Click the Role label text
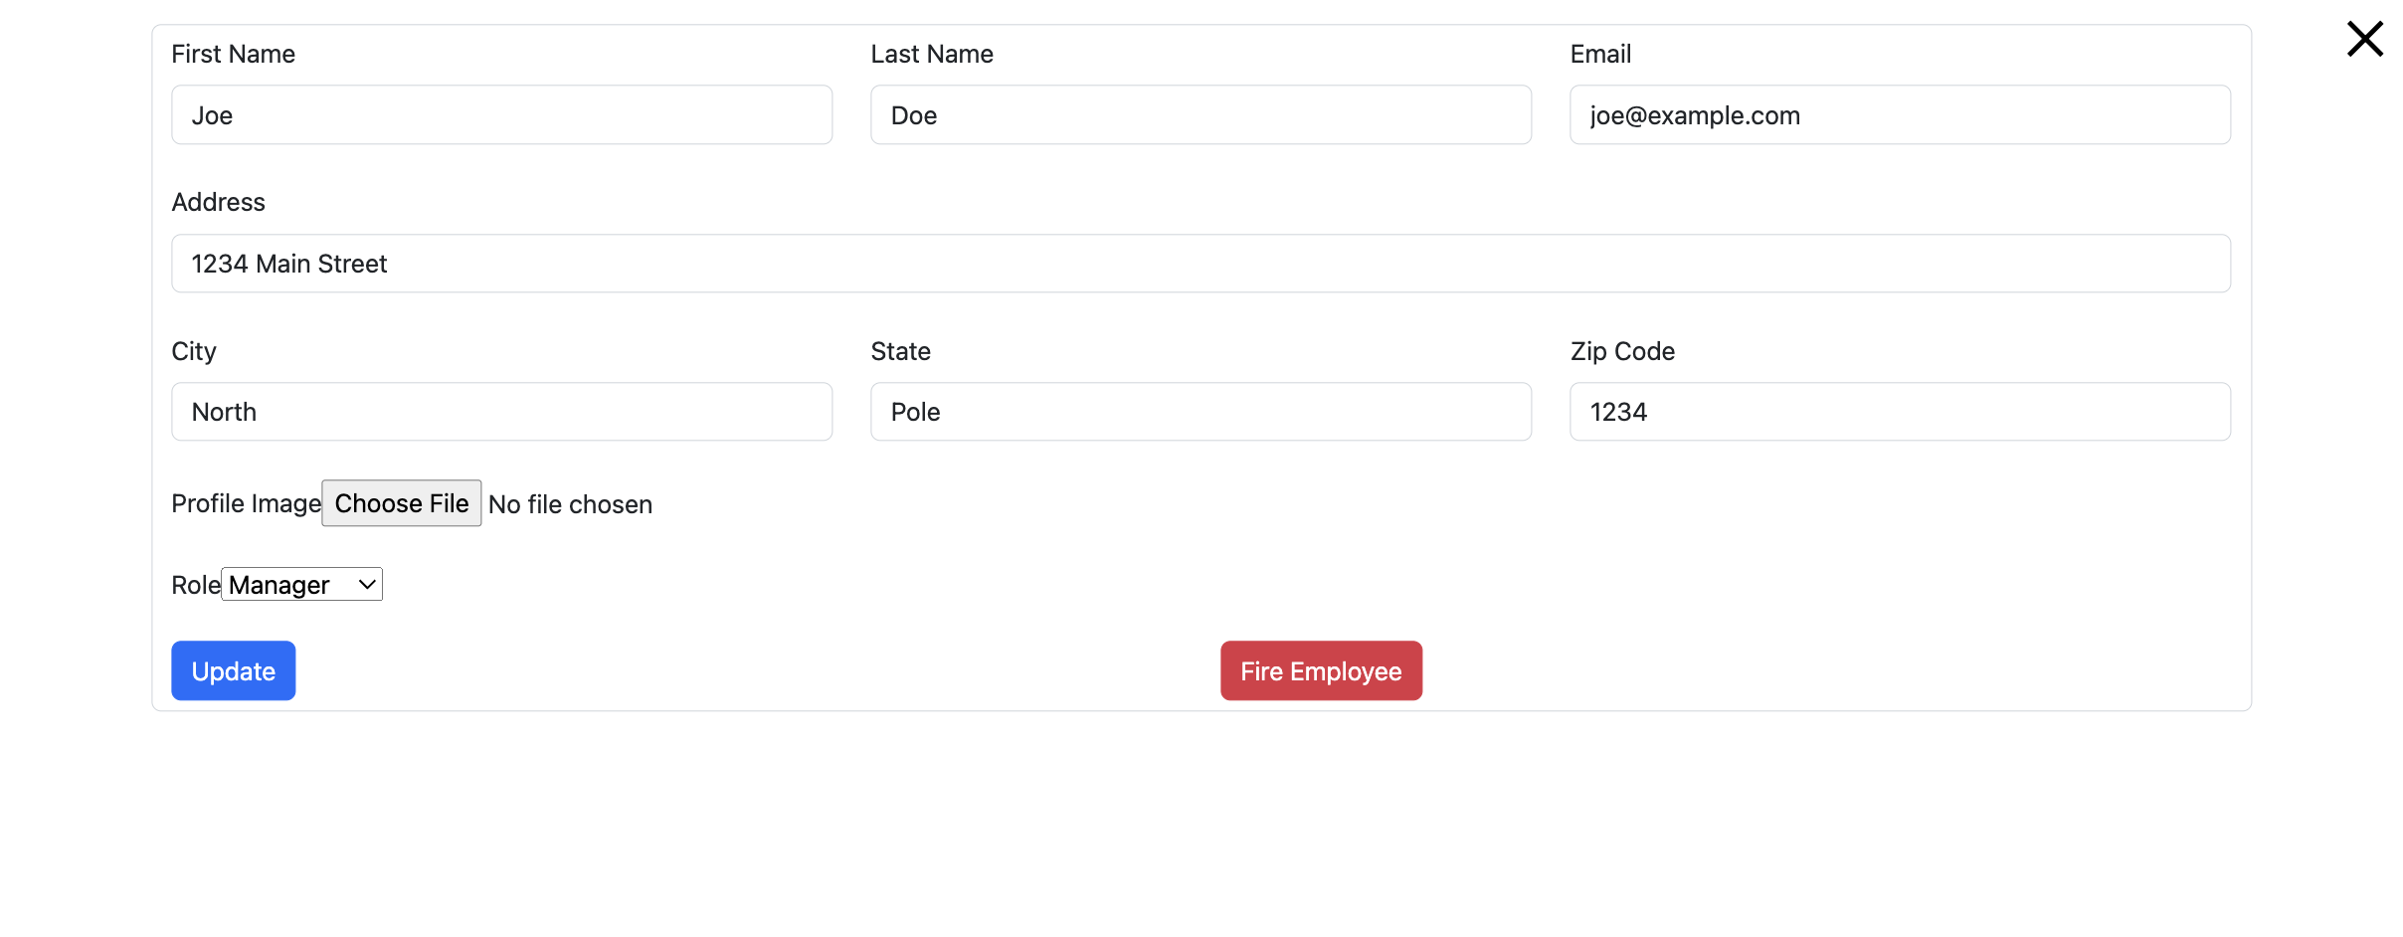The width and height of the screenshot is (2403, 937). point(194,584)
